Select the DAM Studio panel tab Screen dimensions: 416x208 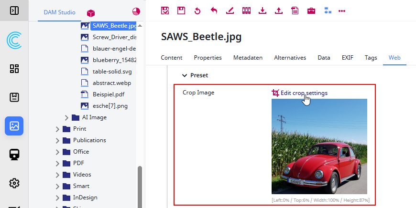59,12
